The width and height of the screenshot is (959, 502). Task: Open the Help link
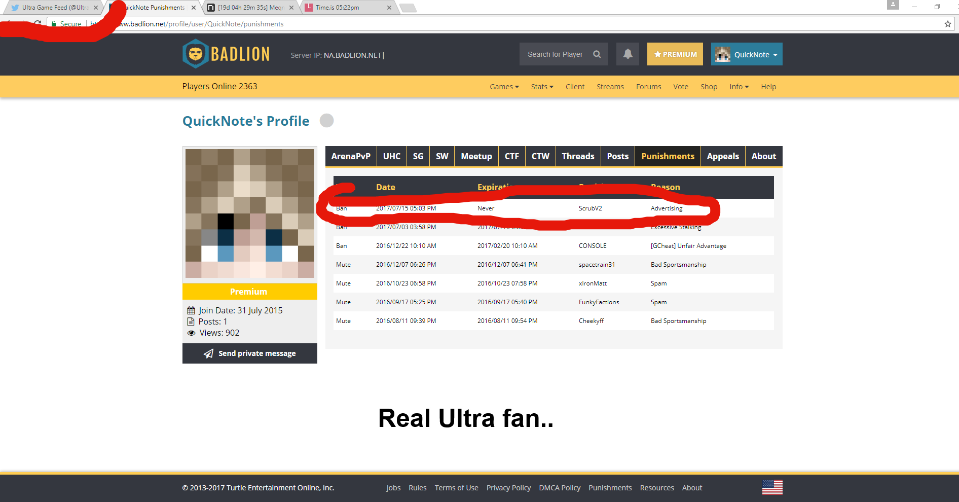[768, 87]
